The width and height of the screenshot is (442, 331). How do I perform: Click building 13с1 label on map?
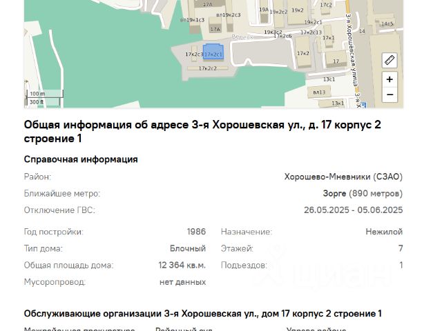pos(329,79)
